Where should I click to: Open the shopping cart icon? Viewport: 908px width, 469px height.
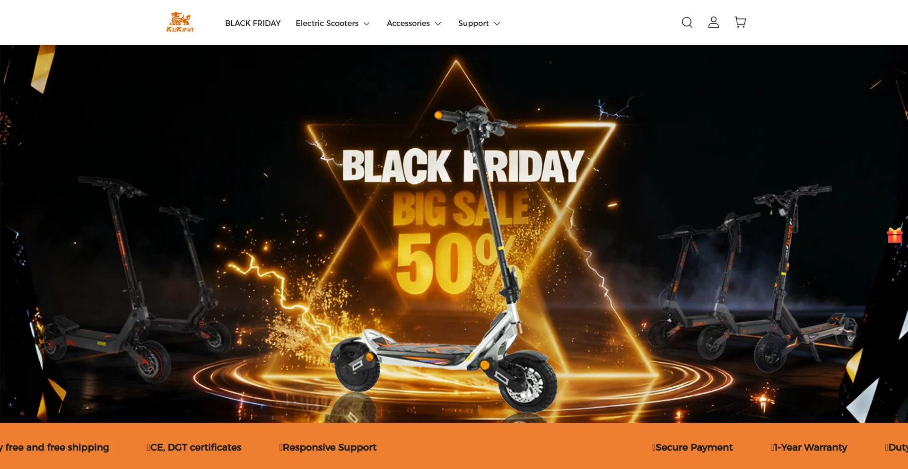(x=740, y=23)
